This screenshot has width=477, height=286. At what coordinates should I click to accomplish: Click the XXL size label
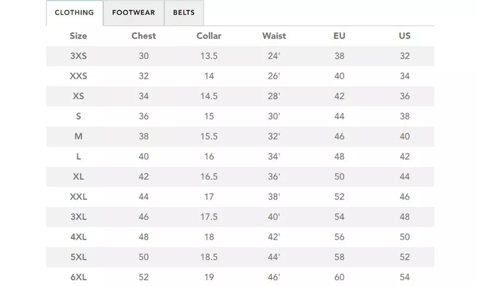(79, 197)
